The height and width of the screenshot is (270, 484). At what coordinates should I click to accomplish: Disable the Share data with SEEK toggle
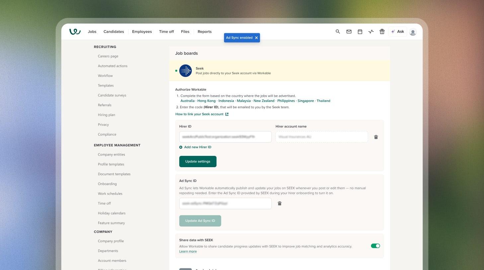375,246
